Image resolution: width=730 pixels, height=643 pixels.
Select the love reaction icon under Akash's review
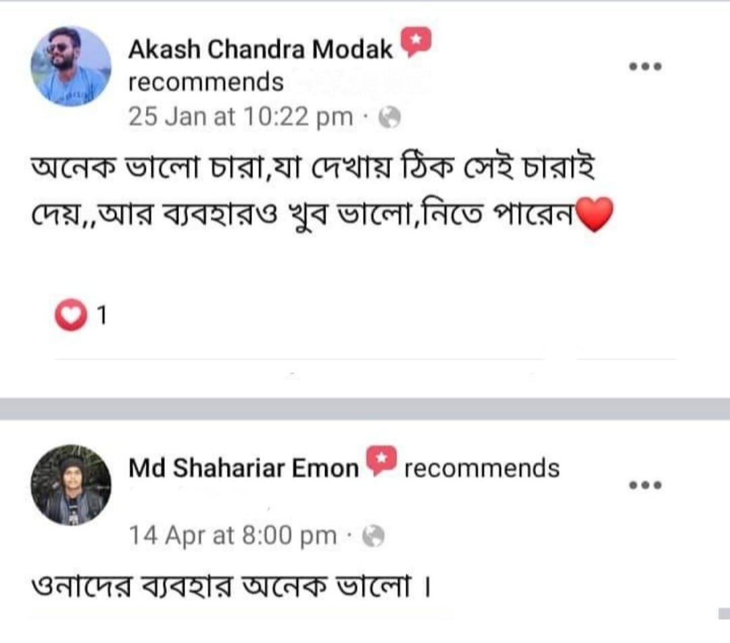coord(68,312)
